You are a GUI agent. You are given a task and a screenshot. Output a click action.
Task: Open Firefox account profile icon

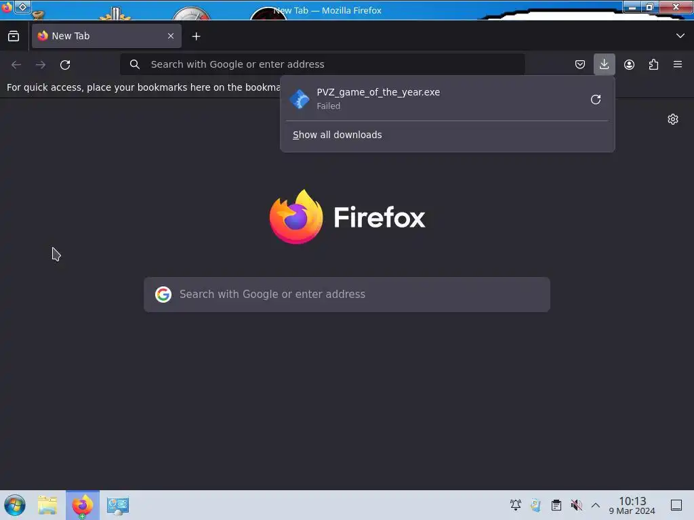(x=629, y=64)
